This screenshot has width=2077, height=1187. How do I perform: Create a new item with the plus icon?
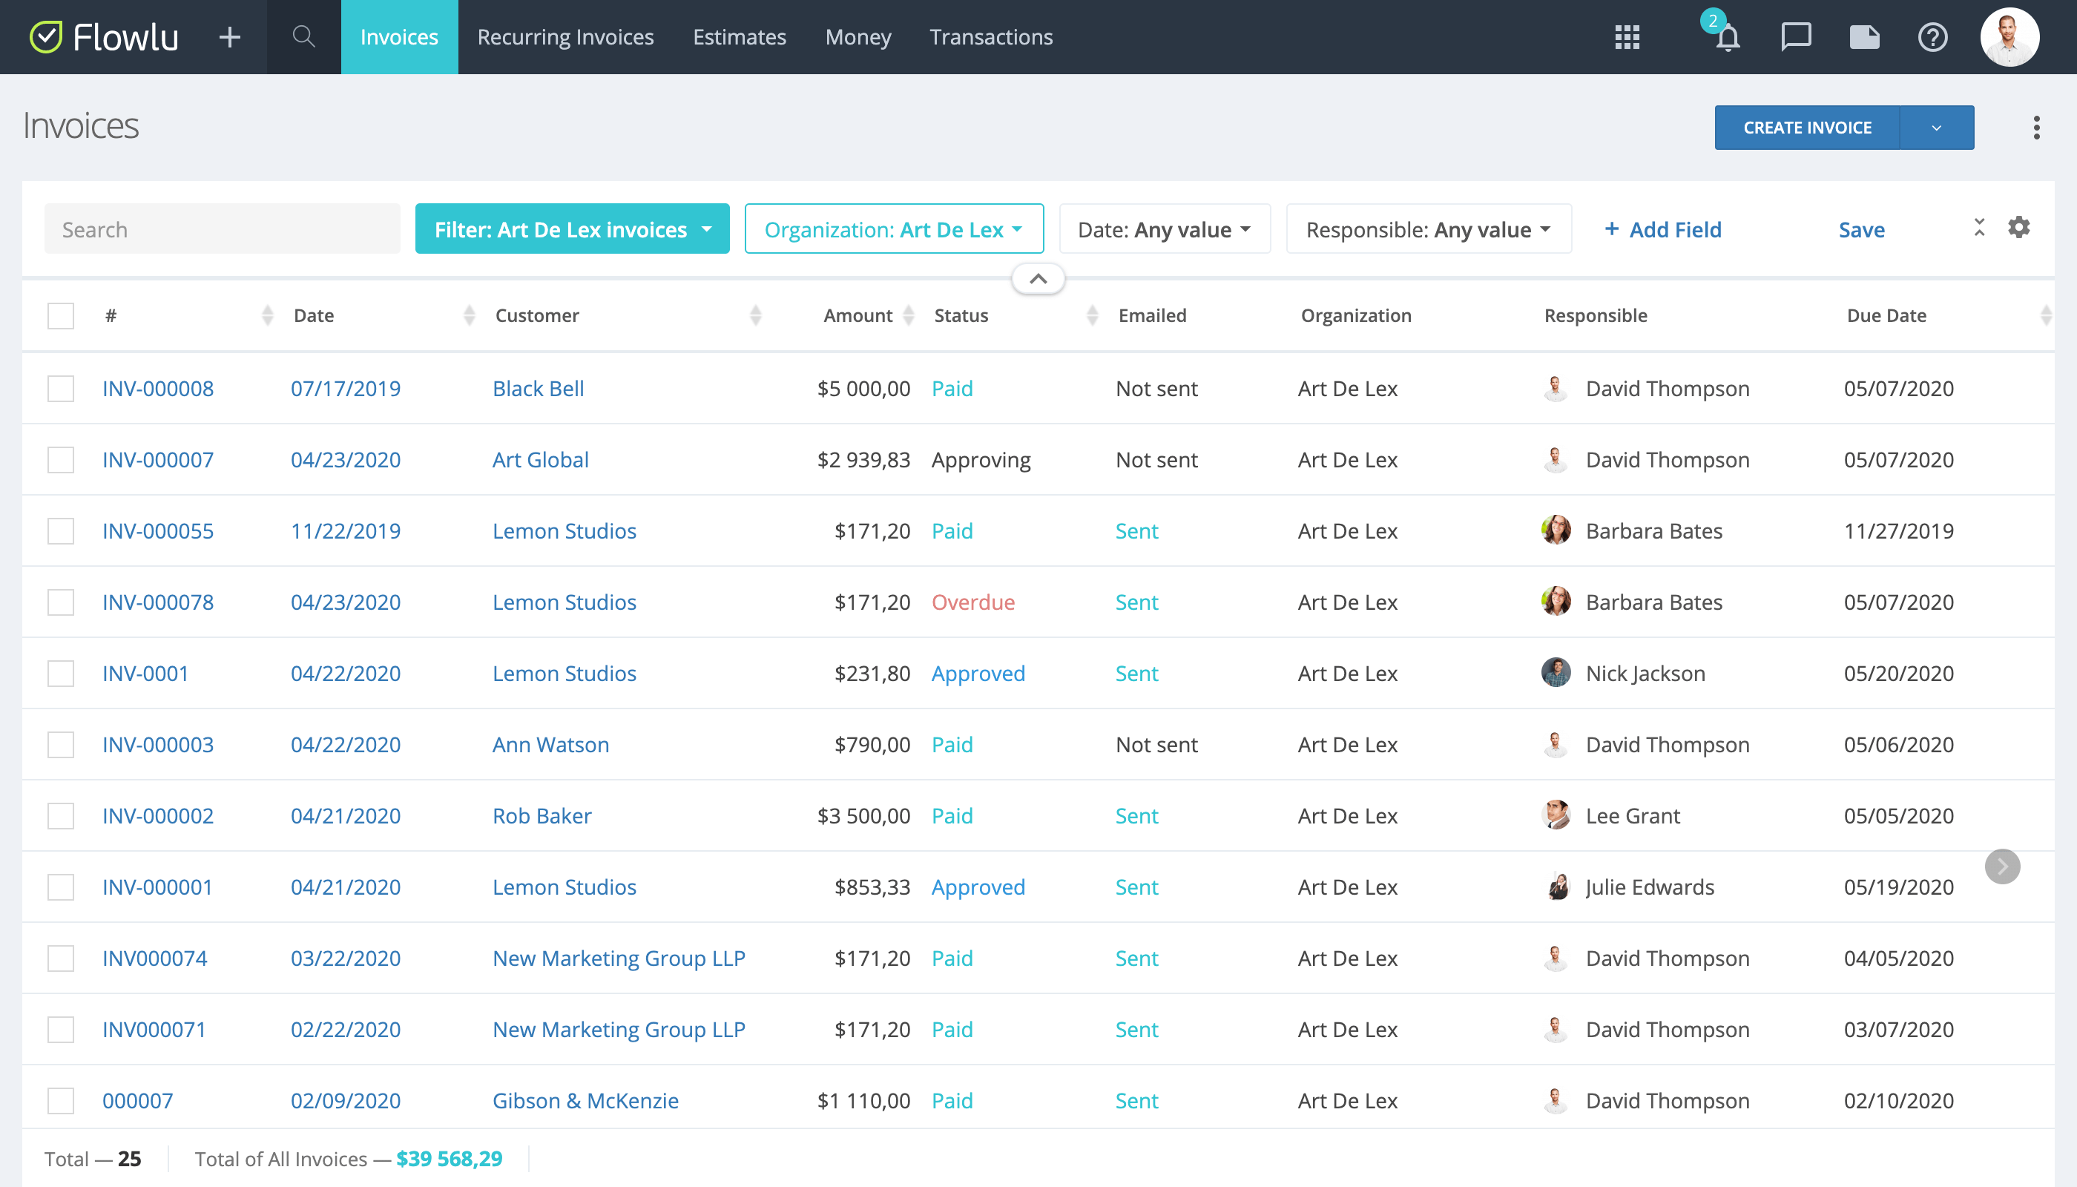click(x=229, y=36)
